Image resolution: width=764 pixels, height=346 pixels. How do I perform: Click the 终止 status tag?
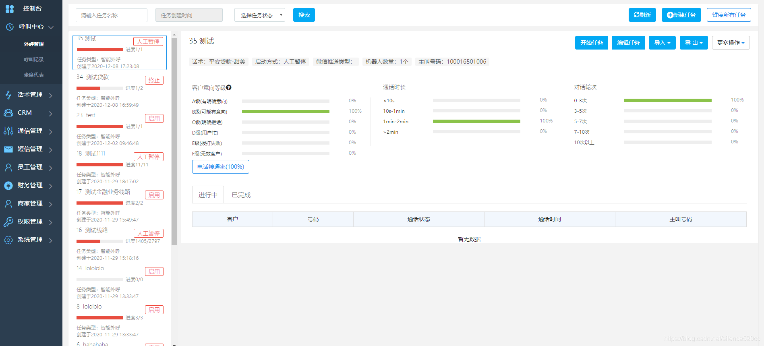154,80
